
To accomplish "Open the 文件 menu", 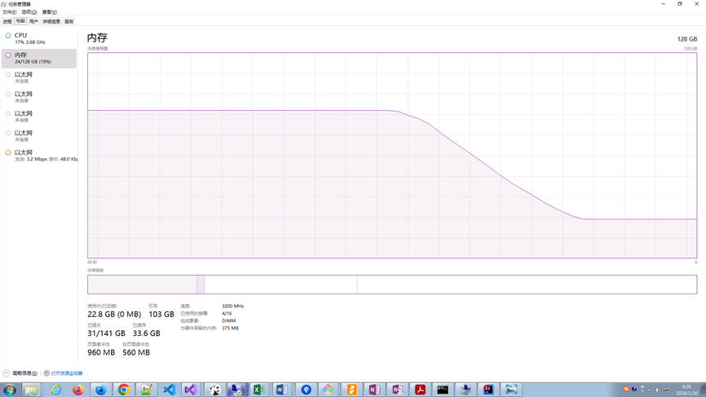I will pyautogui.click(x=9, y=12).
